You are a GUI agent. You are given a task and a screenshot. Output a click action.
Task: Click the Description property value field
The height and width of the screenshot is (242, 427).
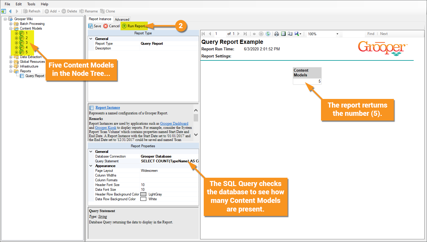point(169,48)
